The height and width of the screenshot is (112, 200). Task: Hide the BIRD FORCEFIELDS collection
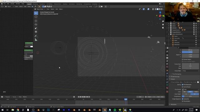click(196, 34)
